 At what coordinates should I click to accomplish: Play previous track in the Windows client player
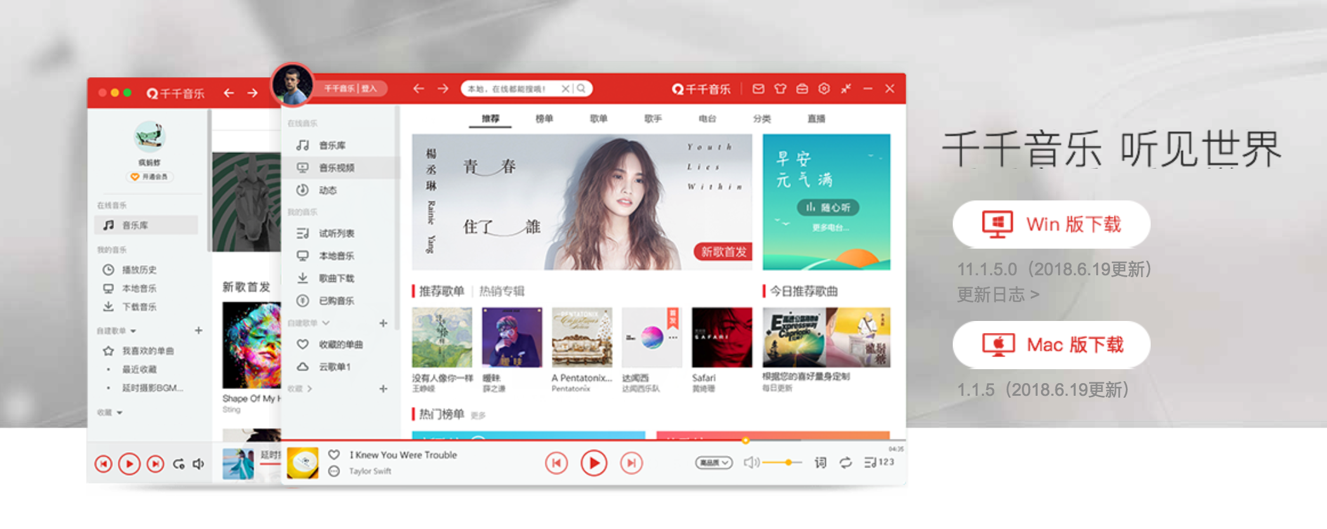click(556, 463)
